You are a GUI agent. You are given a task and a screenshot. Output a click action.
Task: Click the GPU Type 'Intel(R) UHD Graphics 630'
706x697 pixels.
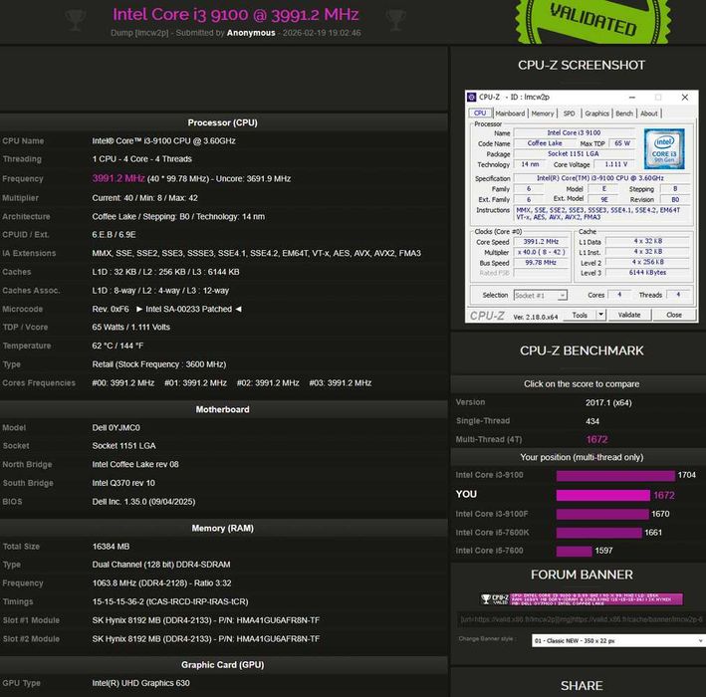coord(141,683)
